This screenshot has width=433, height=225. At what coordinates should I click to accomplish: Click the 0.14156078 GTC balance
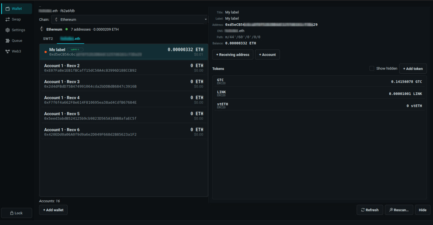406,82
